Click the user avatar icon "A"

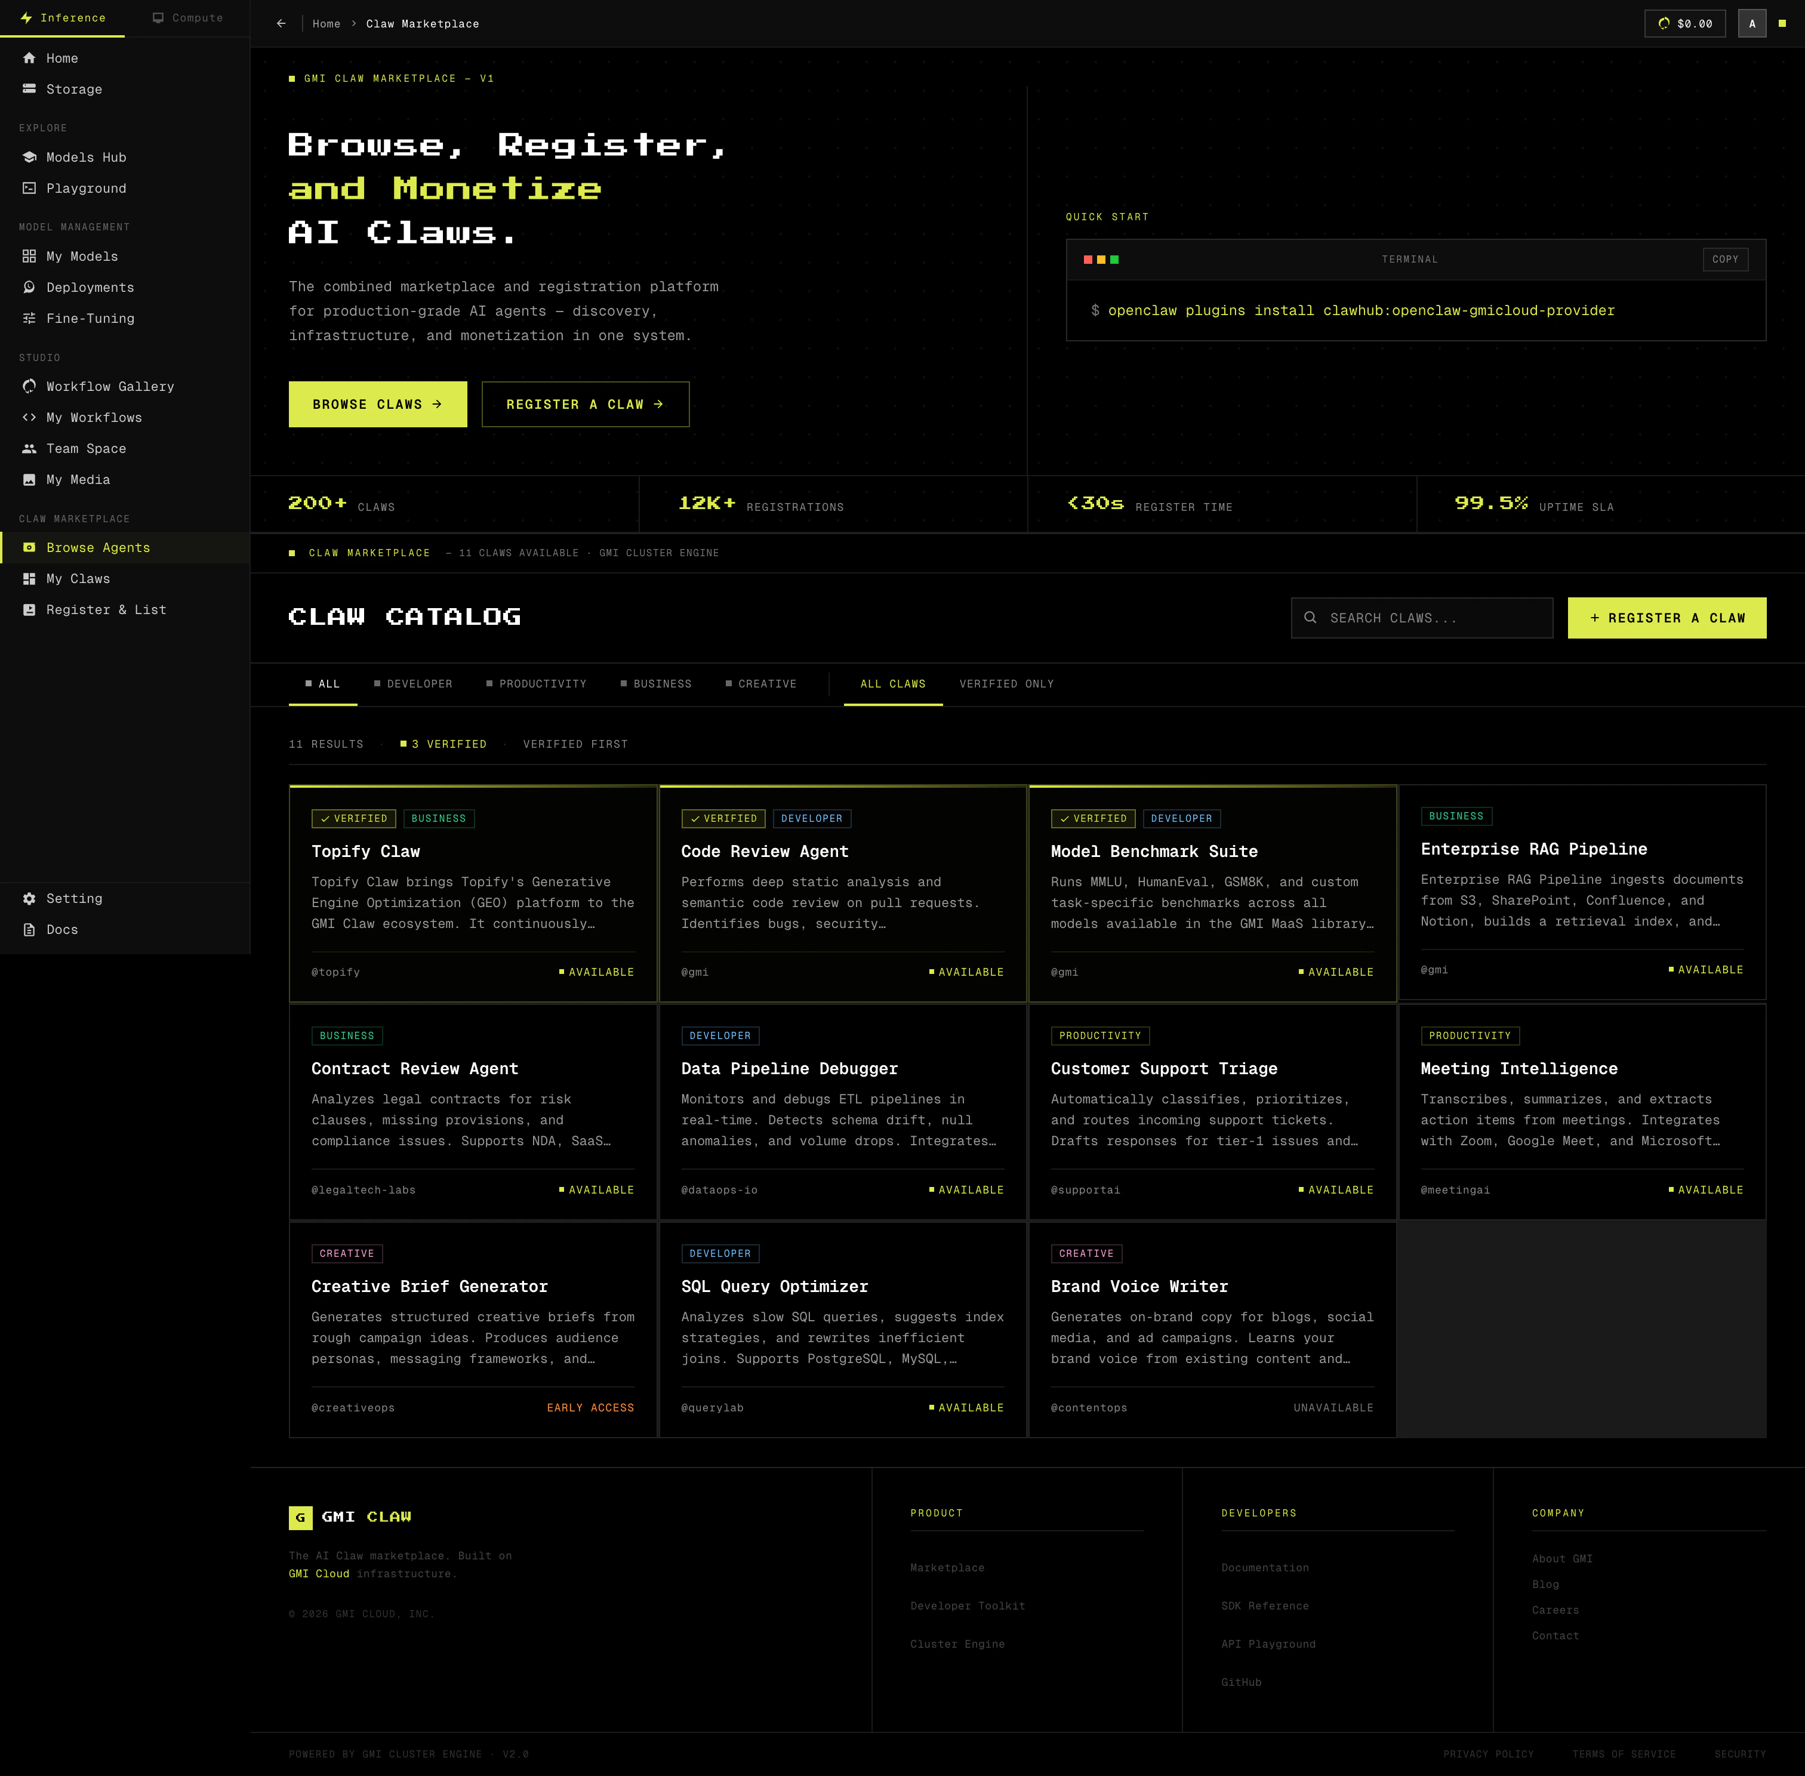(x=1751, y=23)
